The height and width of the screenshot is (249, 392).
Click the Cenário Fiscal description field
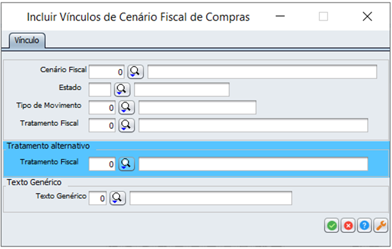tap(262, 72)
